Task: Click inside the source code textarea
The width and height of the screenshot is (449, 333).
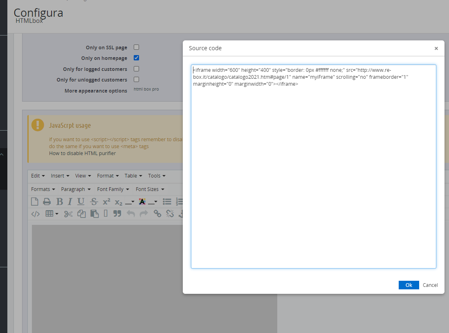Action: (x=314, y=166)
